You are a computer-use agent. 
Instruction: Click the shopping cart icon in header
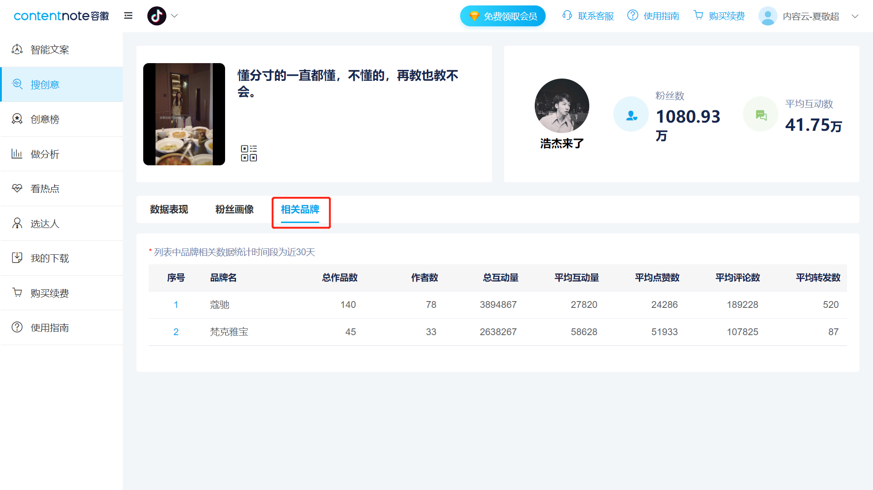pyautogui.click(x=698, y=15)
